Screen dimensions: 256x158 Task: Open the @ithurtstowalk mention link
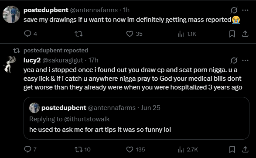87,119
